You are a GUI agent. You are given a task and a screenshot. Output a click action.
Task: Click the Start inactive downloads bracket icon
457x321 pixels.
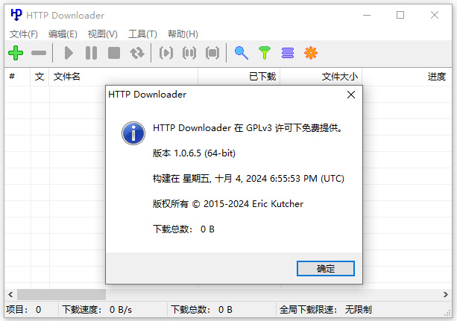(x=166, y=53)
